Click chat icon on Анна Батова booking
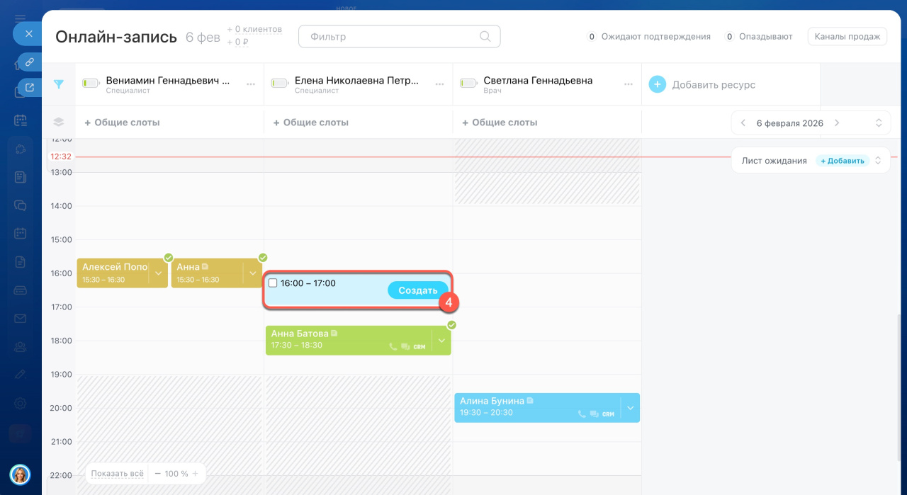 point(405,347)
